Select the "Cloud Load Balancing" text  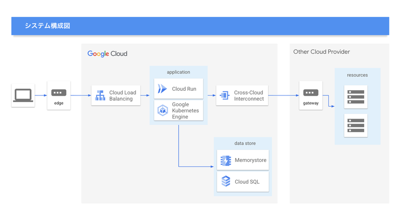pos(122,96)
